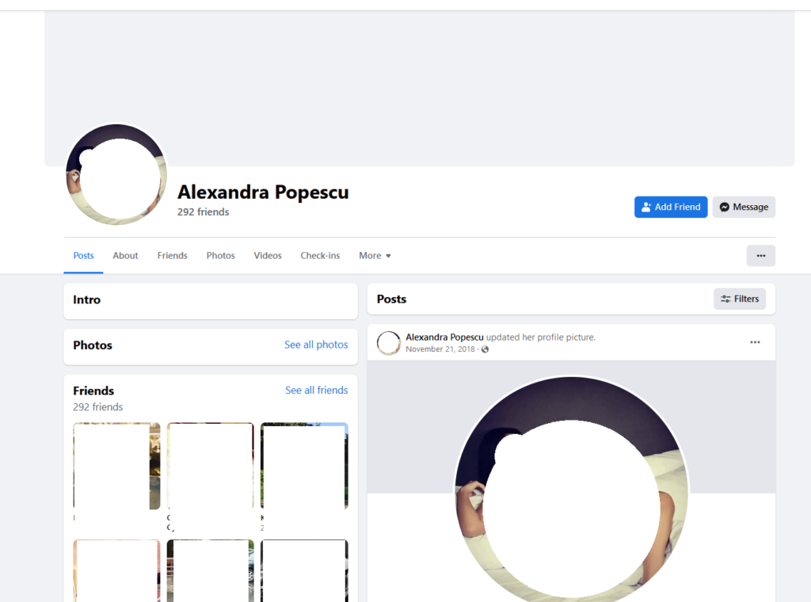Click the public globe audience icon
The height and width of the screenshot is (602, 811).
[x=485, y=349]
